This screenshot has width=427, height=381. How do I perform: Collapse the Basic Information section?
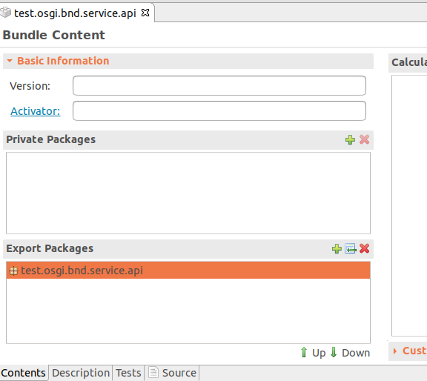(x=10, y=61)
